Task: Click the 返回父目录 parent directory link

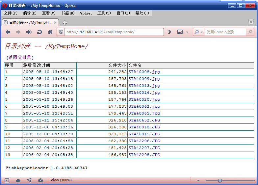Action: (x=20, y=57)
